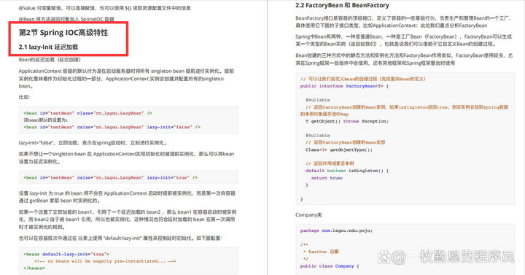
Task: Click the code 'default boolean isSingleton() {'
Action: [346, 171]
